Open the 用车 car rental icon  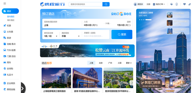(x=5, y=62)
